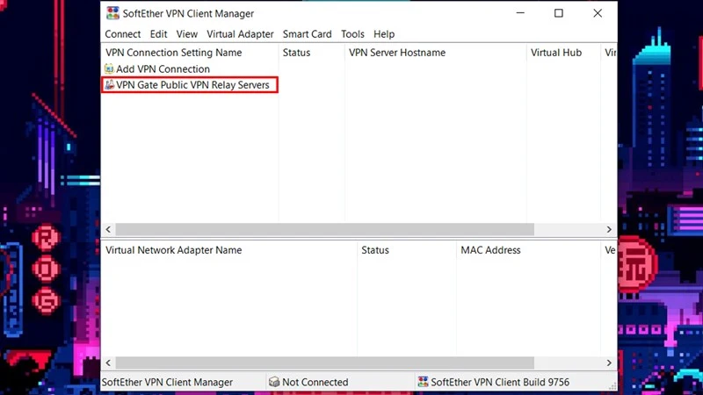Click the Add VPN Connection icon
This screenshot has width=703, height=395.
pos(109,68)
